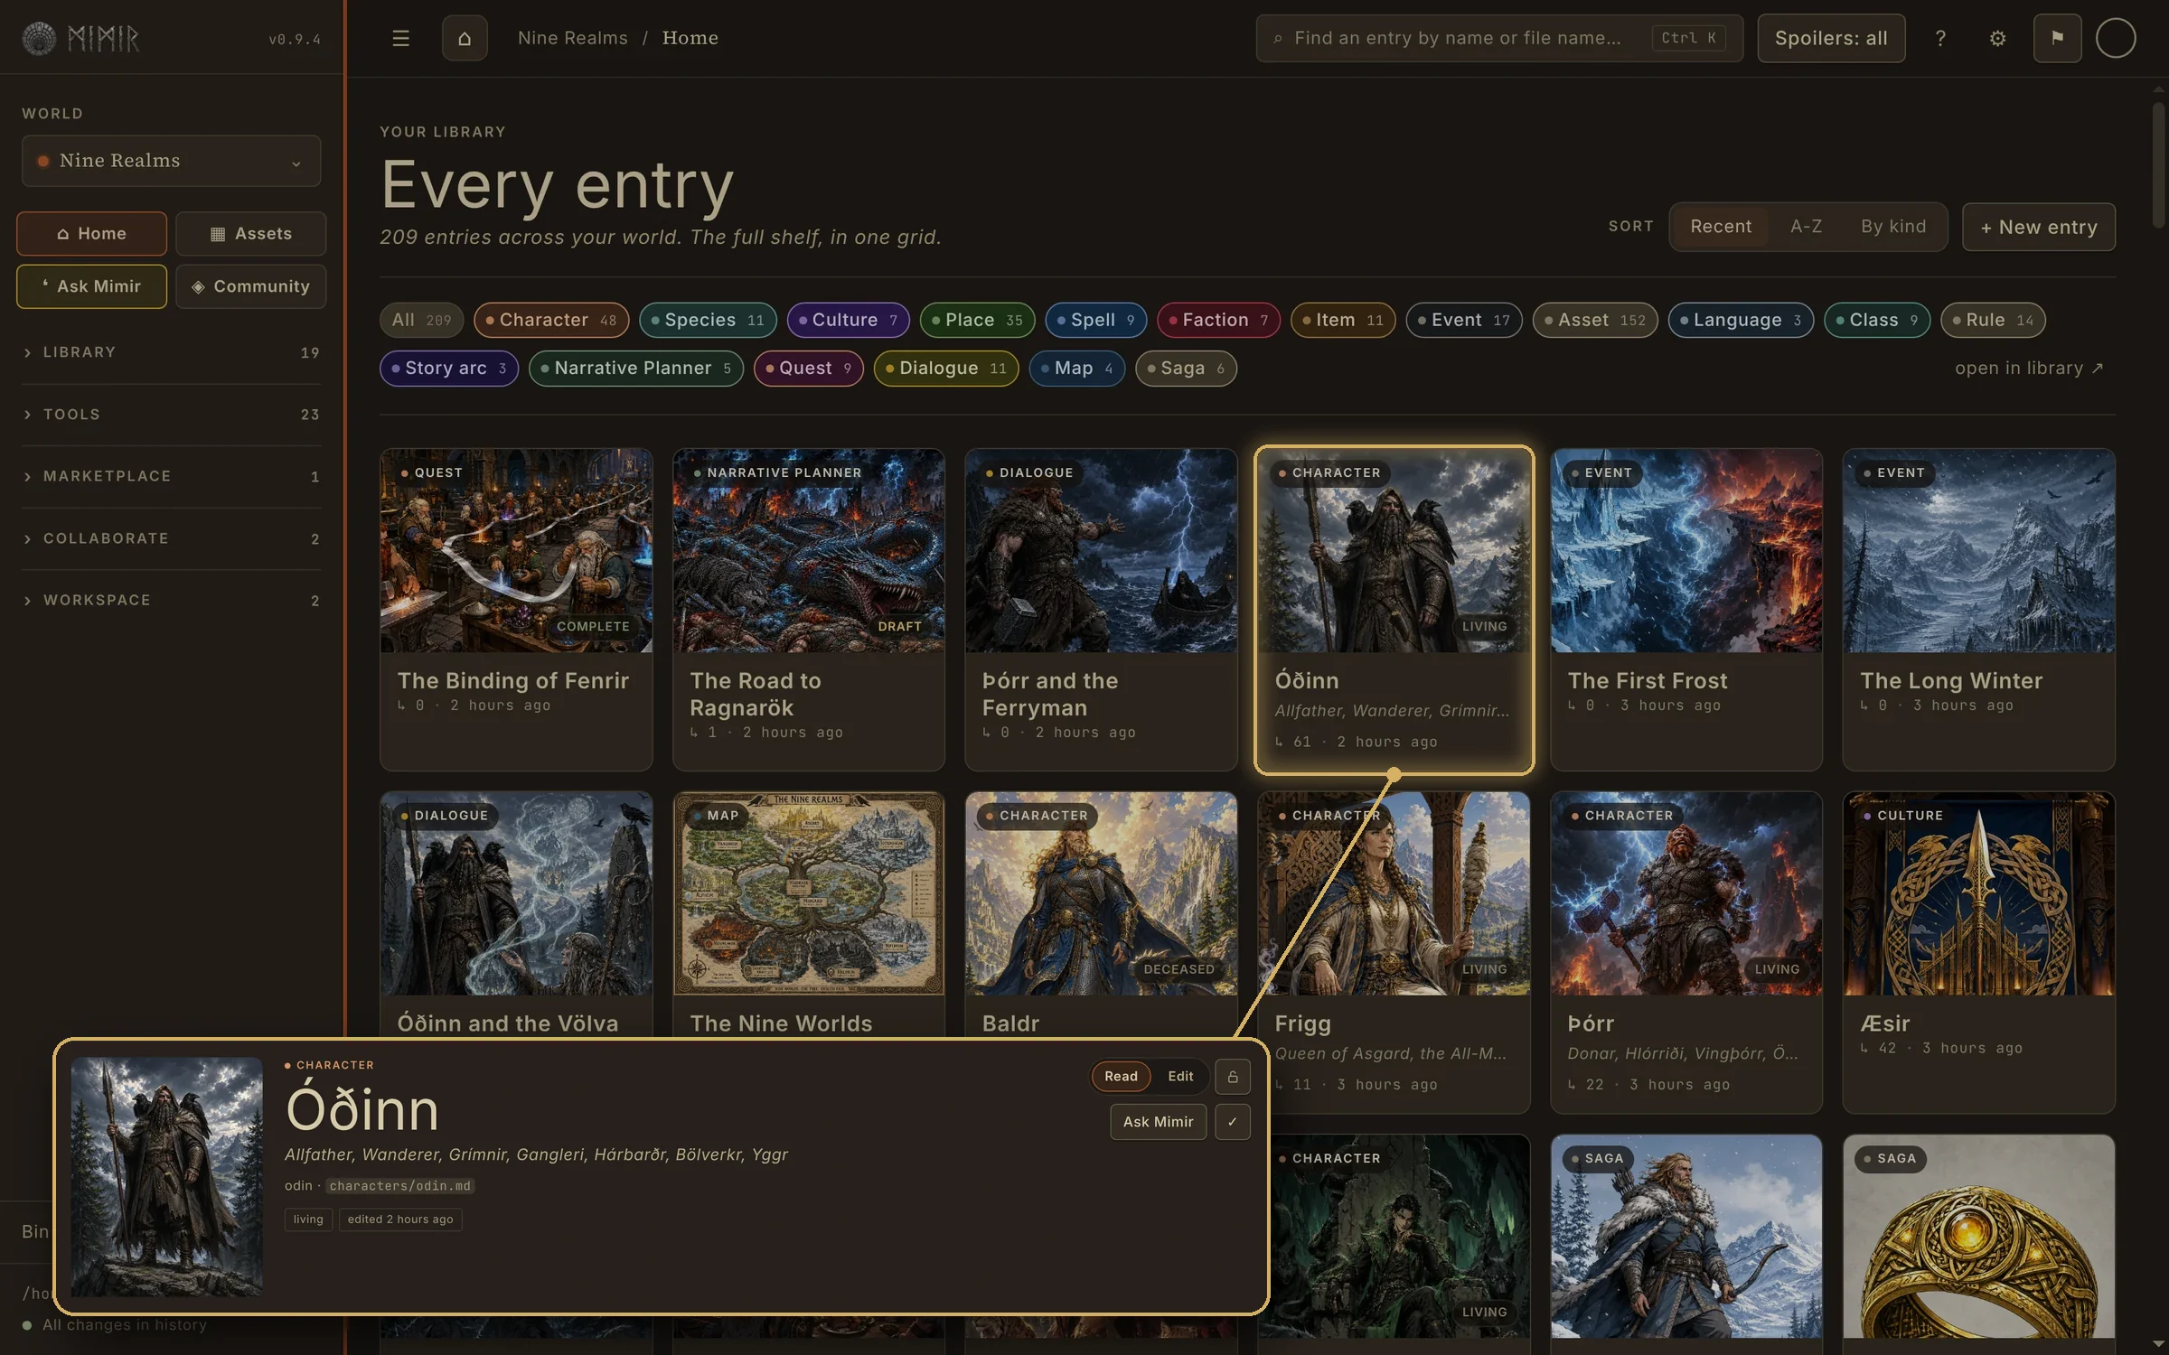Follow the open in library link
Image resolution: width=2169 pixels, height=1355 pixels.
2029,369
